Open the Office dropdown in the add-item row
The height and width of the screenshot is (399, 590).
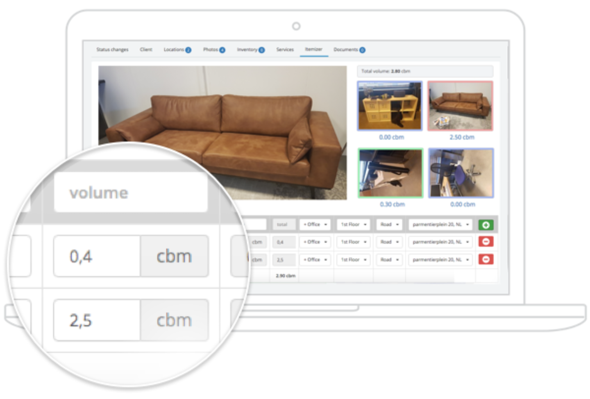tap(315, 224)
